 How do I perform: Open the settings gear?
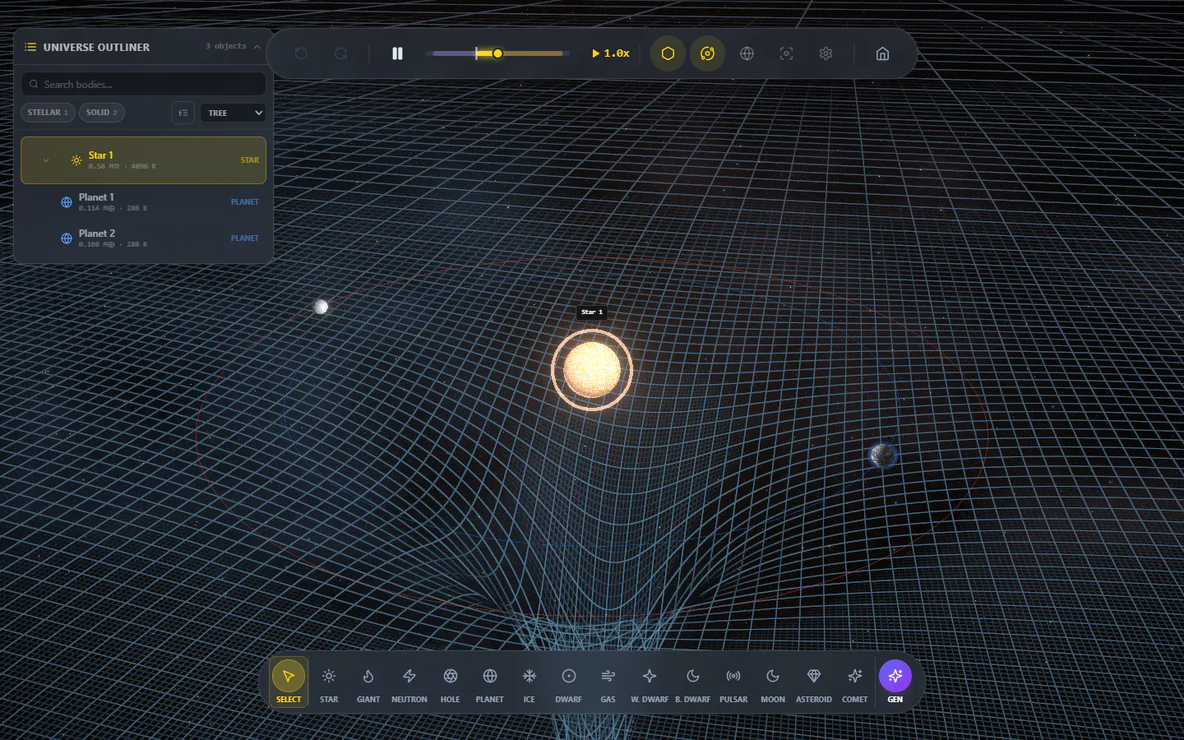(x=826, y=53)
